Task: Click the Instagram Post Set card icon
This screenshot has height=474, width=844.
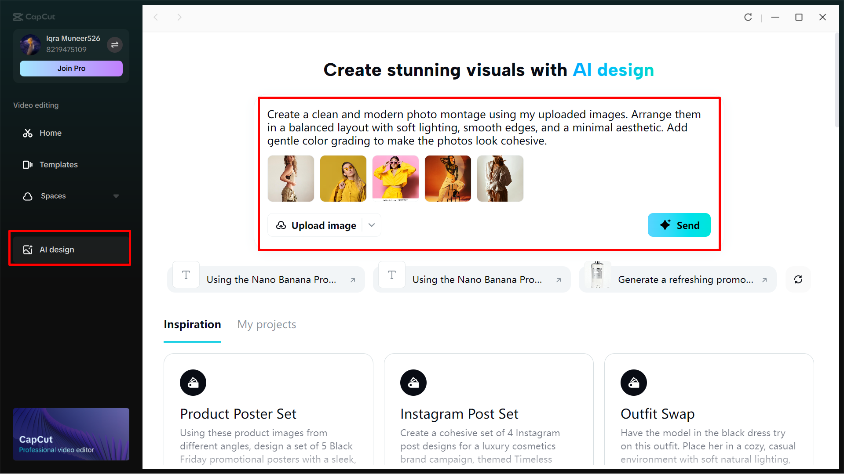Action: pyautogui.click(x=413, y=382)
